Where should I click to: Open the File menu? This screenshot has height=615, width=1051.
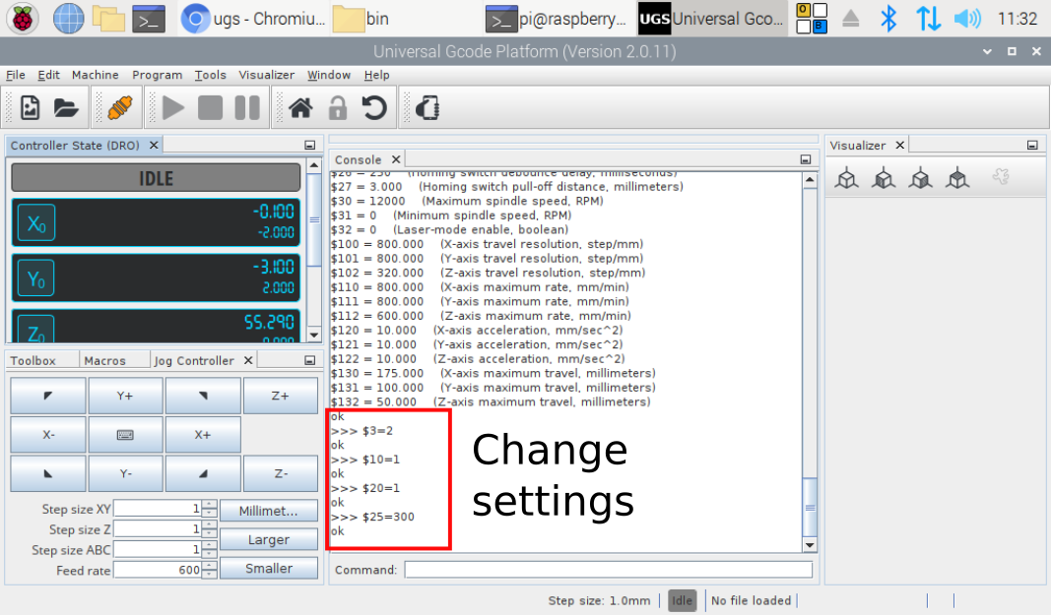(16, 75)
